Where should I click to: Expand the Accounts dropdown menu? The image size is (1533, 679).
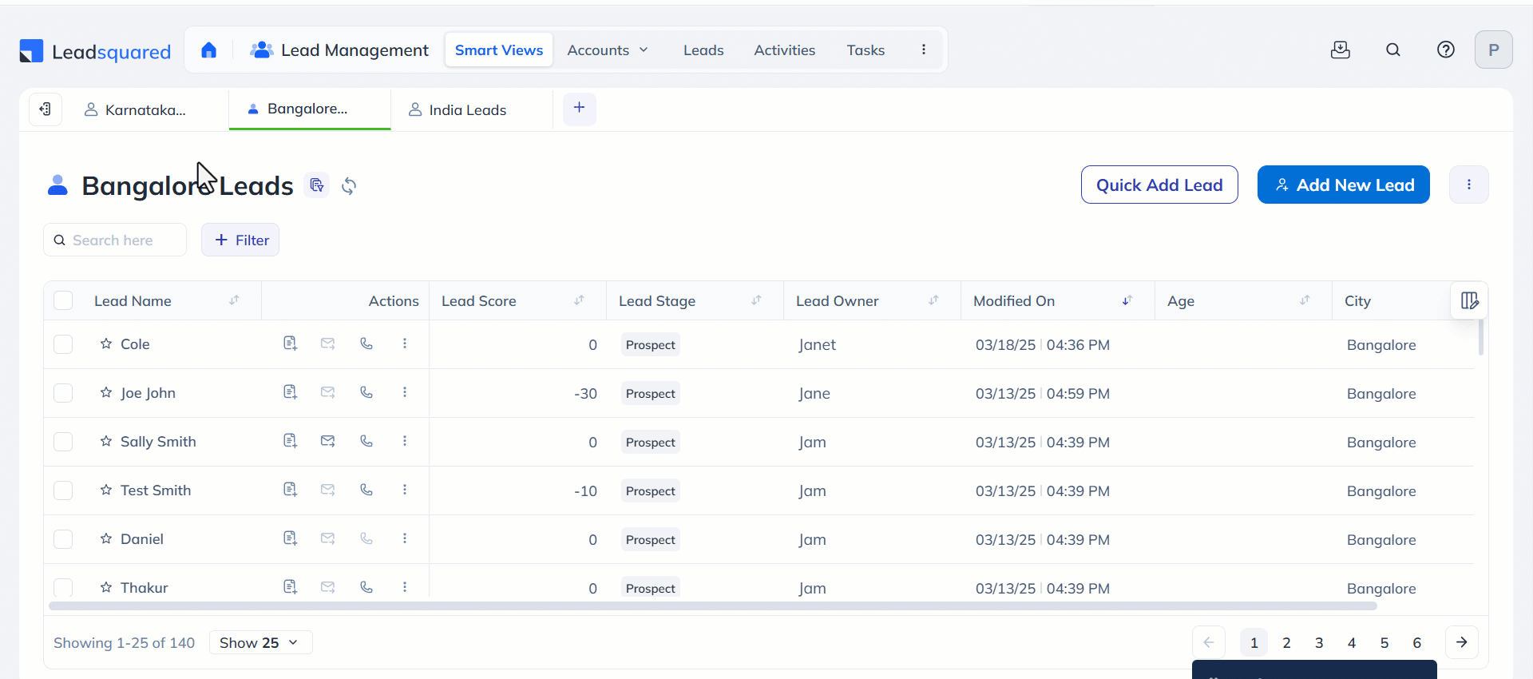click(x=608, y=50)
